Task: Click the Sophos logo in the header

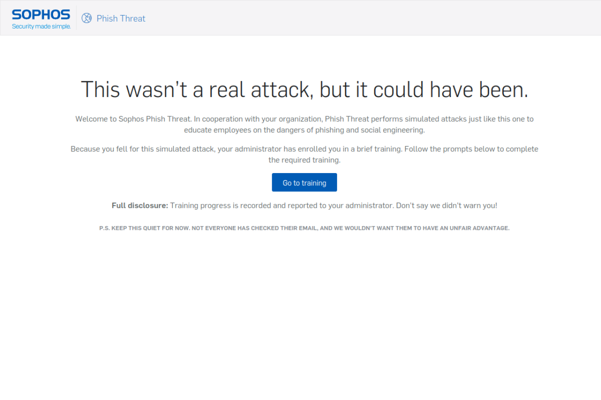Action: [x=41, y=15]
